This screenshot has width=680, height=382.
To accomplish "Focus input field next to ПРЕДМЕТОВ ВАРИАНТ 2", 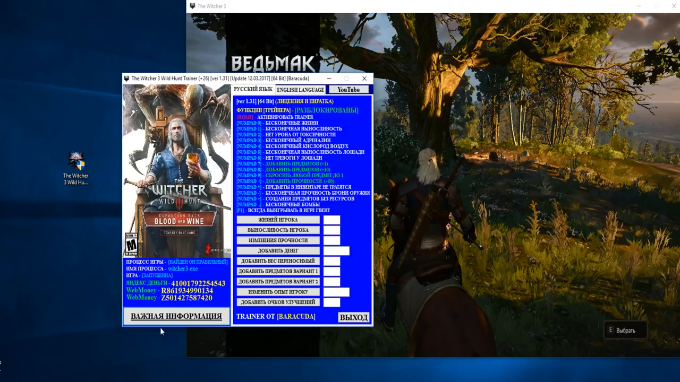I will pos(331,282).
